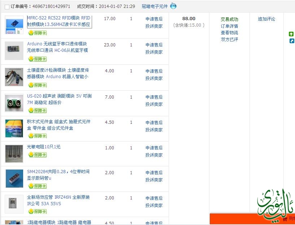Image resolution: width=295 pixels, height=225 pixels.
Task: Open the 订单详情 order details link
Action: pos(229,26)
